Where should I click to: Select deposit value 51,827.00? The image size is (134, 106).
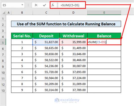(46, 42)
